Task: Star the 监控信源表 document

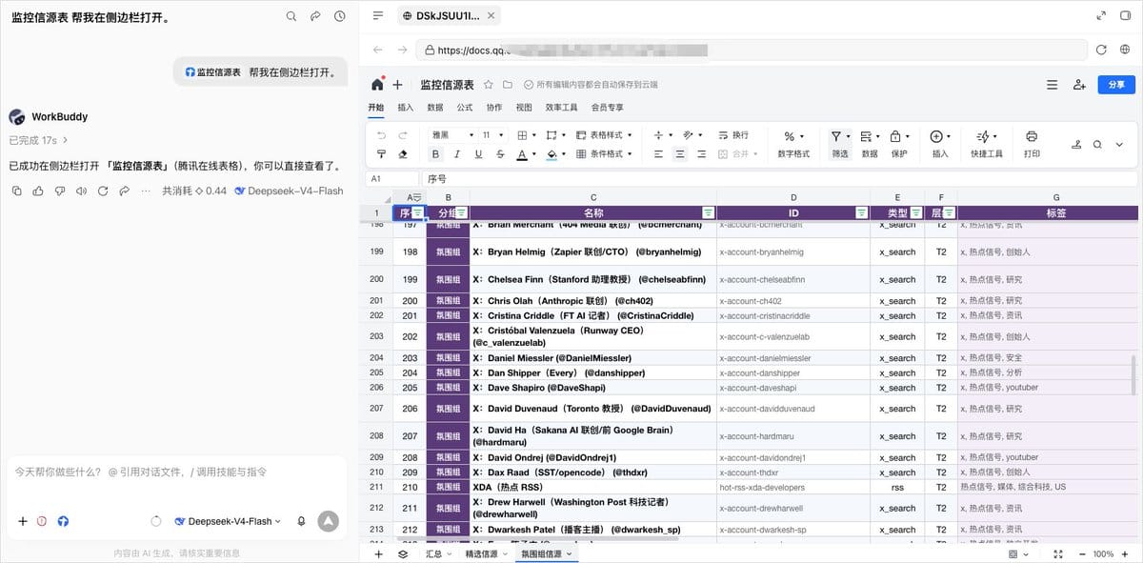Action: coord(489,85)
